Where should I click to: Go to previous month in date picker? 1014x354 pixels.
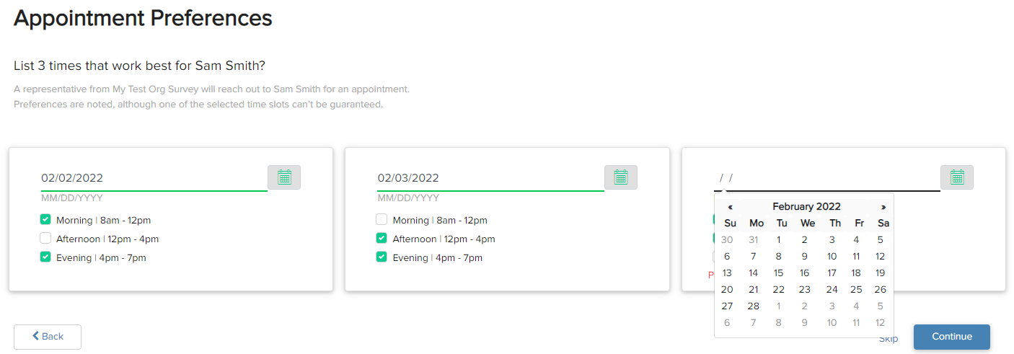click(x=730, y=207)
